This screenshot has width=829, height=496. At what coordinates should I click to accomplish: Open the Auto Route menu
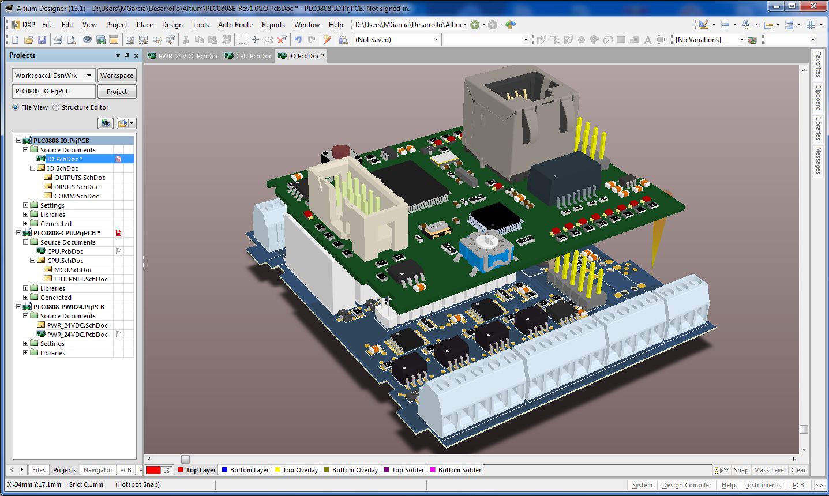point(235,25)
